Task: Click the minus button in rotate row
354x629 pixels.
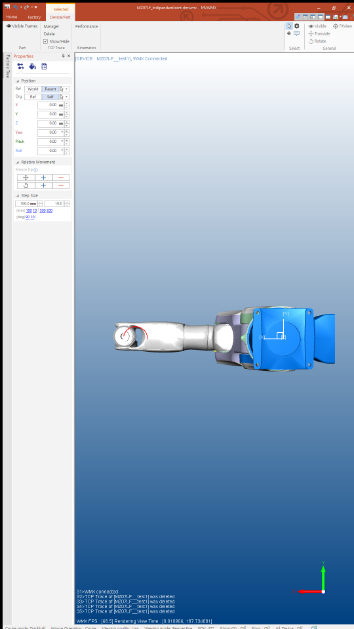Action: [x=61, y=185]
